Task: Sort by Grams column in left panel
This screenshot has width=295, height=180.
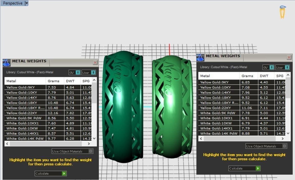Action: pyautogui.click(x=55, y=81)
